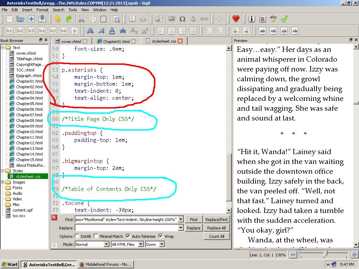The width and height of the screenshot is (359, 269).
Task: Disable the Wrap checkbox
Action: point(161,236)
